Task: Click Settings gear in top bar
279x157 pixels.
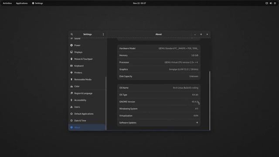Action: [33, 3]
